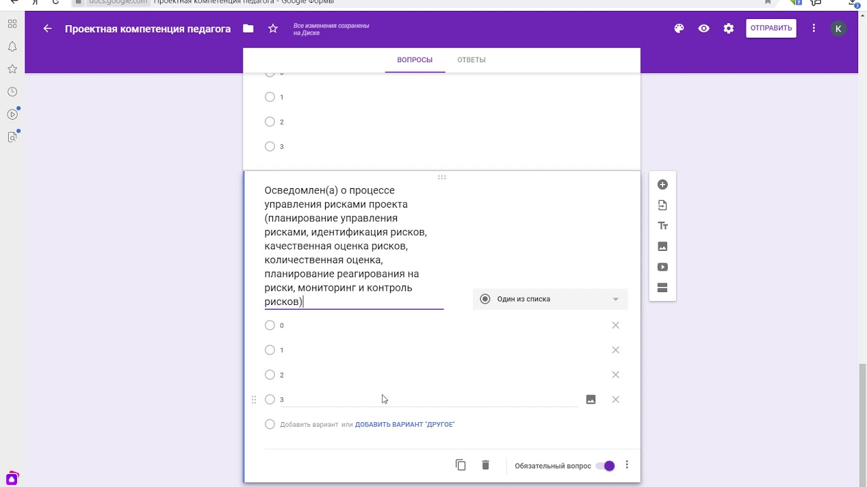Open the purple assistant icon at the sidebar bottom
The height and width of the screenshot is (487, 867).
pos(12,478)
